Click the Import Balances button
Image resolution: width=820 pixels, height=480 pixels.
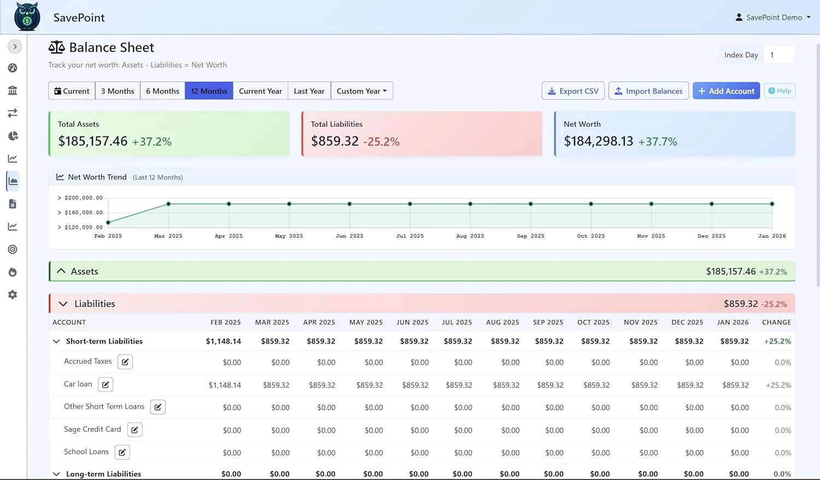pyautogui.click(x=648, y=91)
